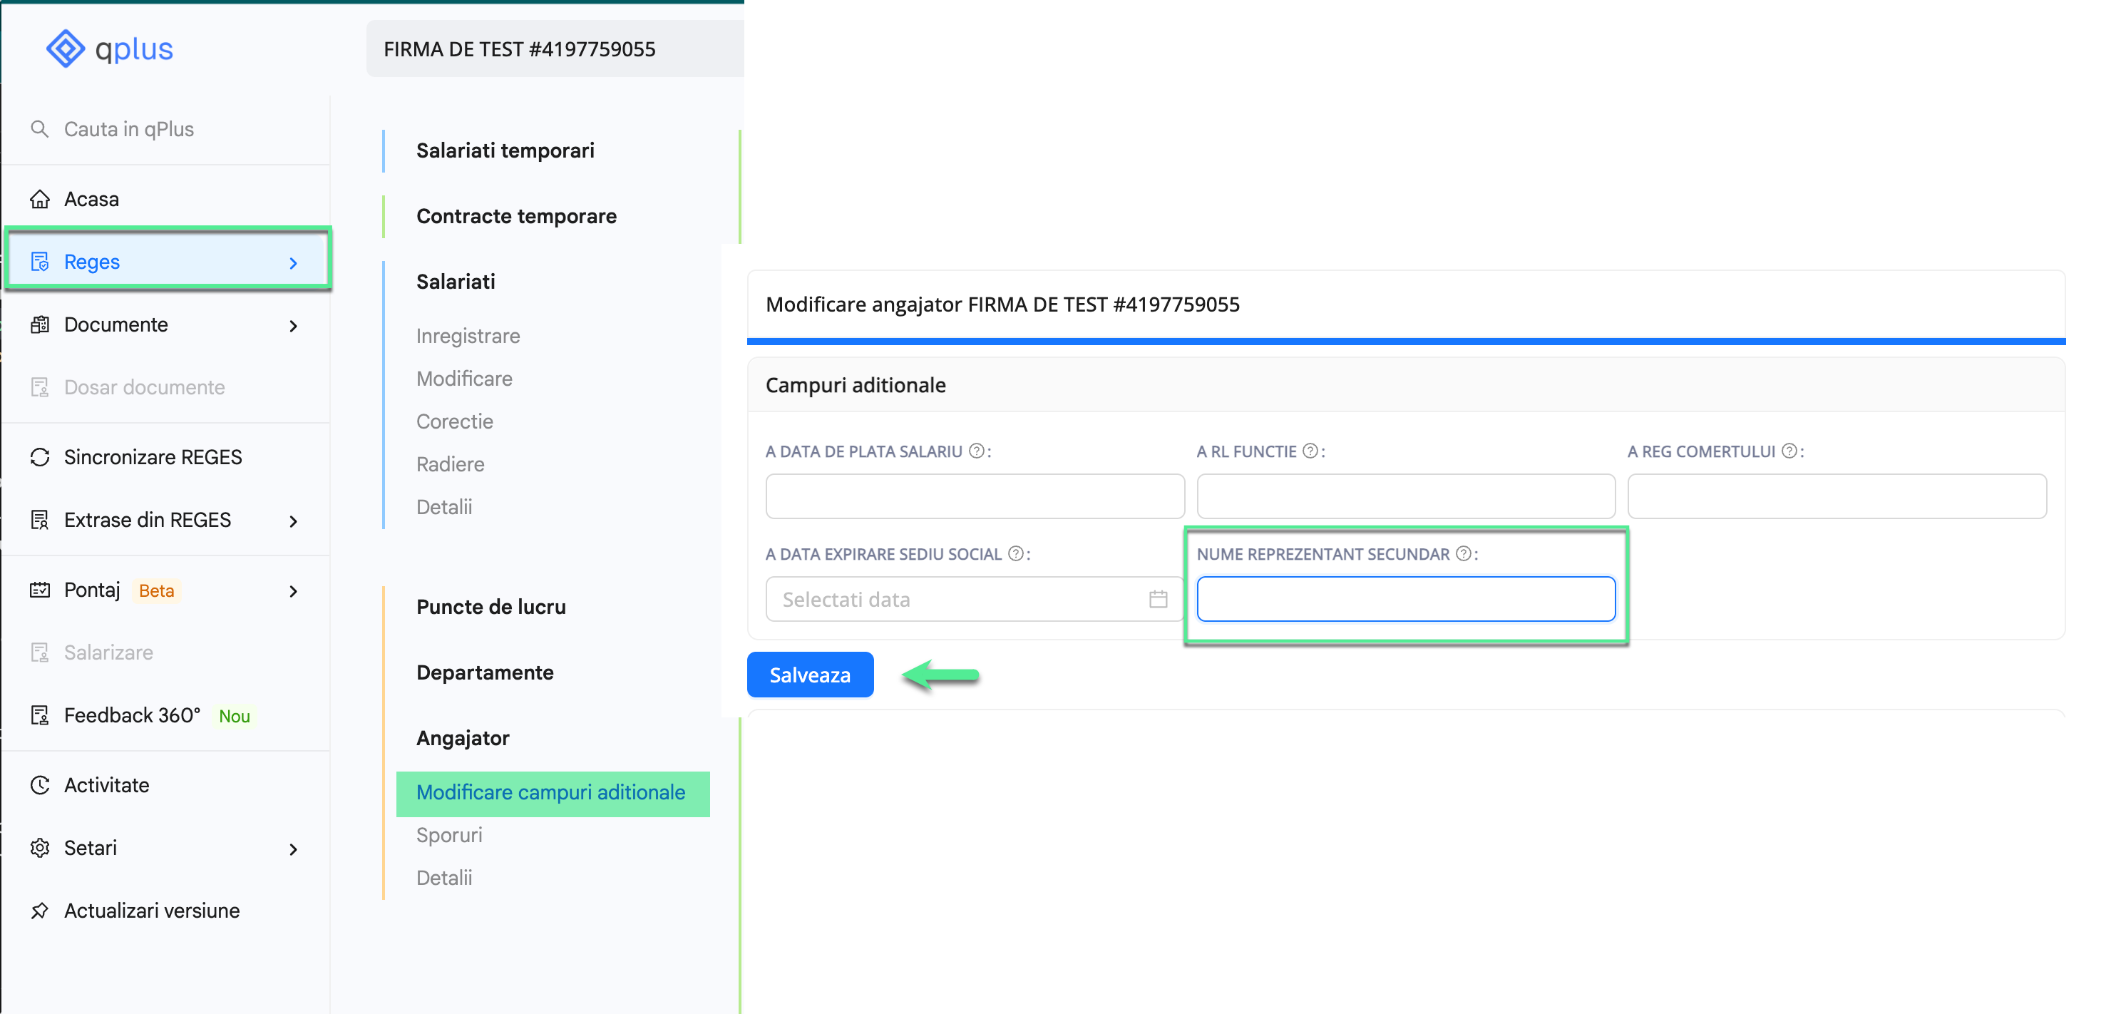
Task: Open the calendar icon in Selectati data field
Action: (x=1157, y=599)
